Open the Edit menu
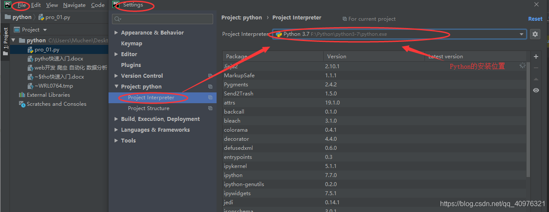Viewport: 549px width, 212px height. click(36, 5)
